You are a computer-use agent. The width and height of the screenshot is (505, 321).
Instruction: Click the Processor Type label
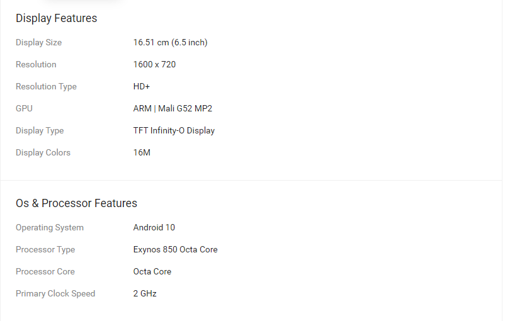click(x=45, y=249)
